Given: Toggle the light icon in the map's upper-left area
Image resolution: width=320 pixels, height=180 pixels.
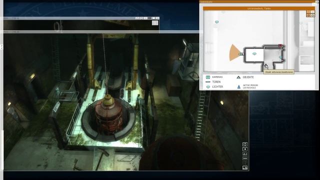Looking at the screenshot, I should [216, 22].
